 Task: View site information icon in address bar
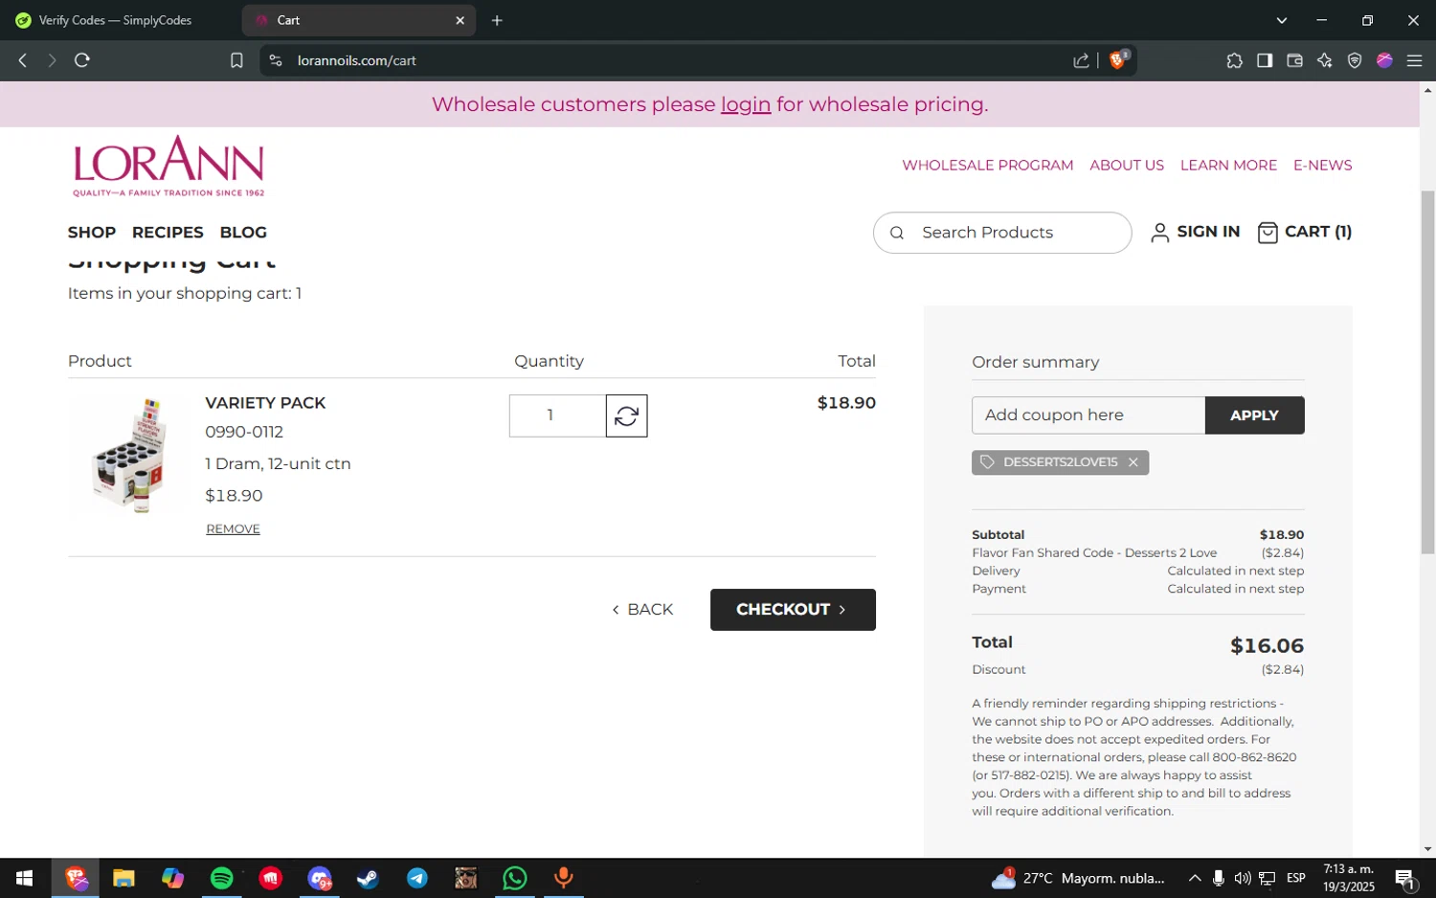(276, 60)
